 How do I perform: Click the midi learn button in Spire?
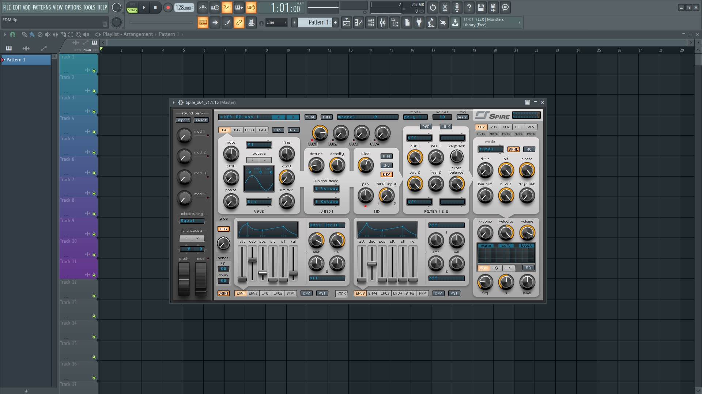[463, 117]
